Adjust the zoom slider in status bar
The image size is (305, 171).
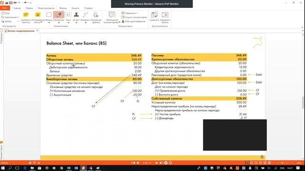(283, 163)
